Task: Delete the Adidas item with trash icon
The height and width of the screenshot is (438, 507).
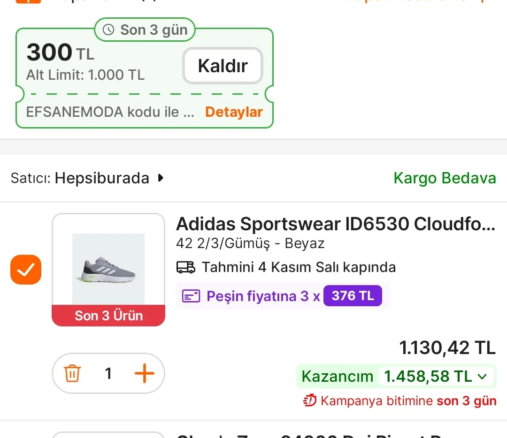Action: pos(72,374)
